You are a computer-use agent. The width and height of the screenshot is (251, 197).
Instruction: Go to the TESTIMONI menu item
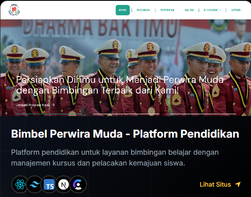pos(167,10)
